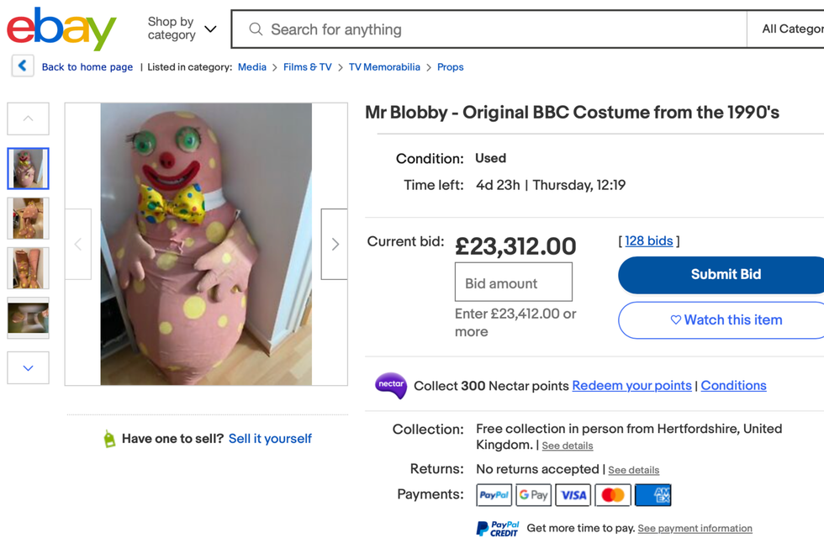Click the back arrow icon
Screen dimensions: 824x549
point(23,66)
